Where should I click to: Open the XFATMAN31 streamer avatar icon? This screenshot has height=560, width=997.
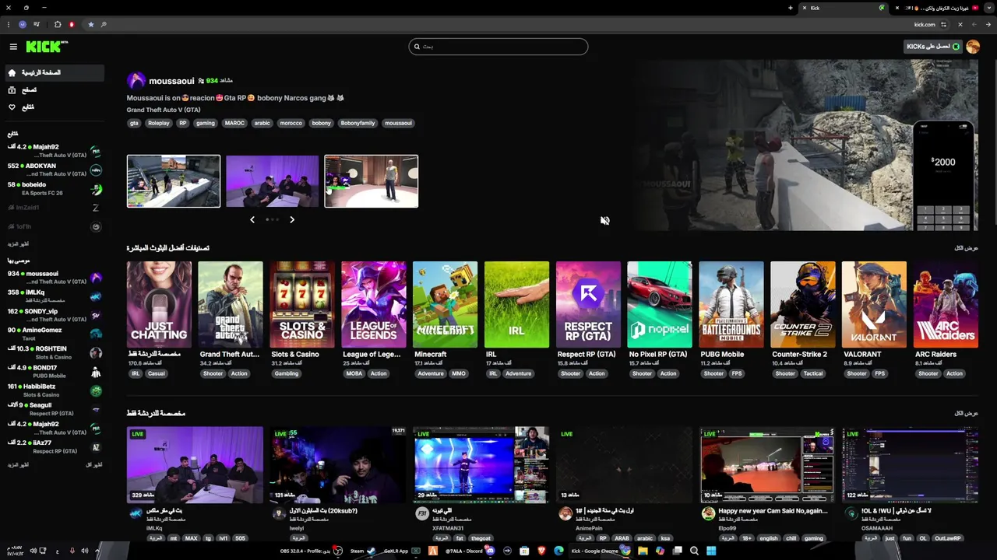(x=421, y=514)
